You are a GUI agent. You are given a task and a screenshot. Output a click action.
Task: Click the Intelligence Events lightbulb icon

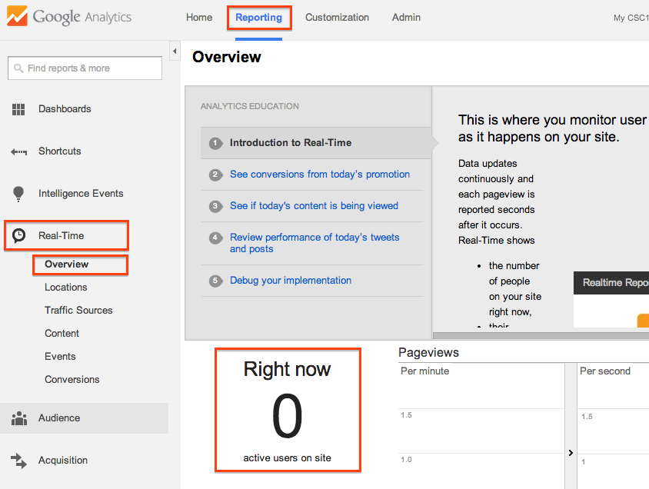[19, 194]
